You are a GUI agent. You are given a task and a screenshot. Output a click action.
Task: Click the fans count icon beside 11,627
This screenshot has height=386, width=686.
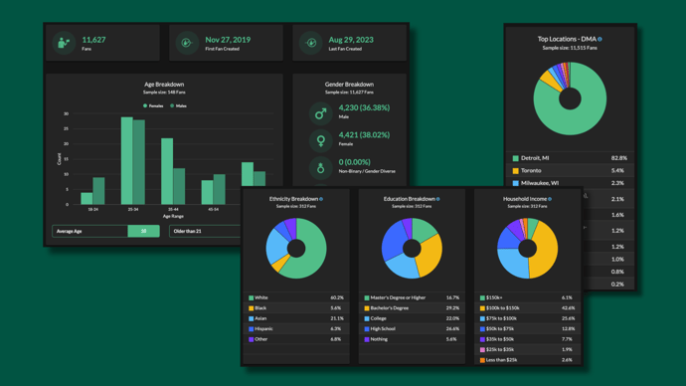click(x=64, y=43)
